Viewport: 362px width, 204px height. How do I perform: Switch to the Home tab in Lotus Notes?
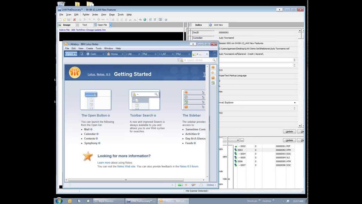(x=114, y=54)
